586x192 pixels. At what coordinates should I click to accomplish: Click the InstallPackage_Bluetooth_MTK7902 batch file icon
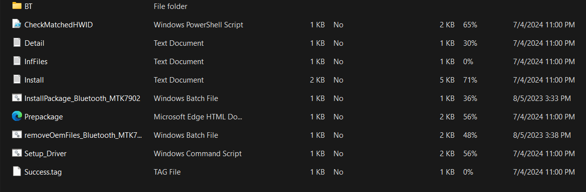pyautogui.click(x=17, y=98)
